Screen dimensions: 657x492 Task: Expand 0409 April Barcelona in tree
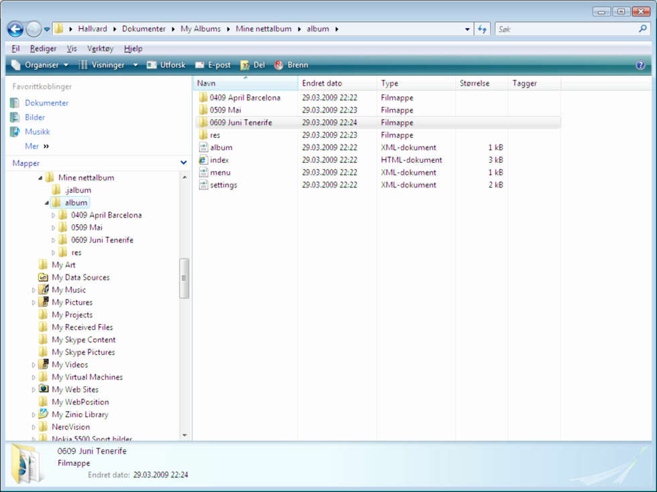tap(53, 216)
